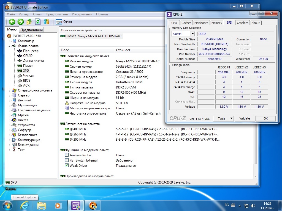Open Windows Media Player on taskbar

pos(58,206)
